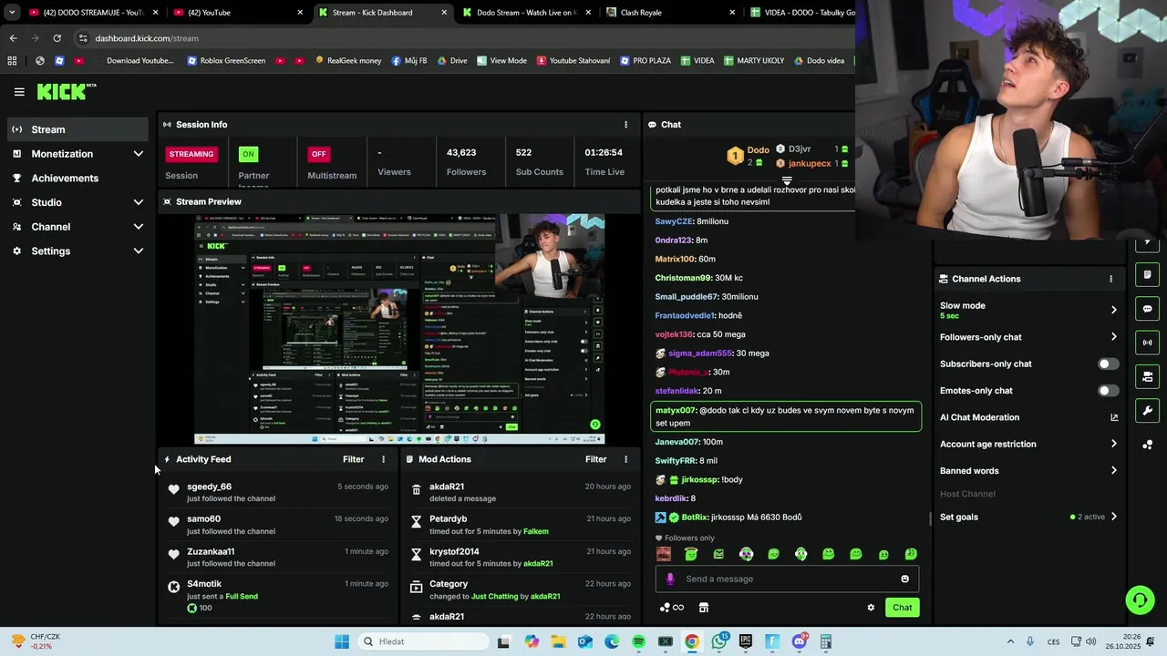Click the dashboard.kick.com address bar
Screen dimensions: 1167x656
[465, 38]
